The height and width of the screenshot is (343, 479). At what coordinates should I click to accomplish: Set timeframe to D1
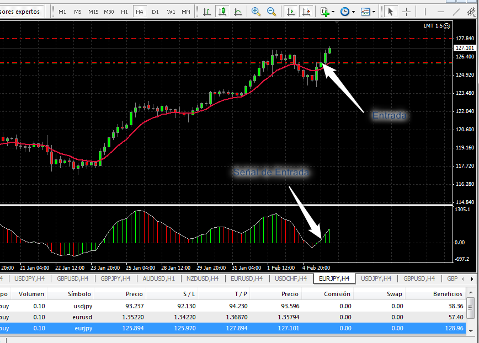pos(155,12)
